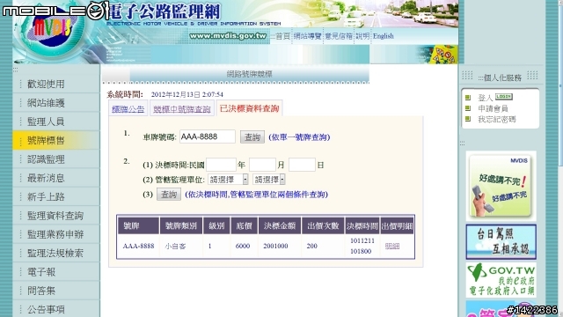563x317 pixels.
Task: Click the 出價次數 column header
Action: (x=323, y=225)
